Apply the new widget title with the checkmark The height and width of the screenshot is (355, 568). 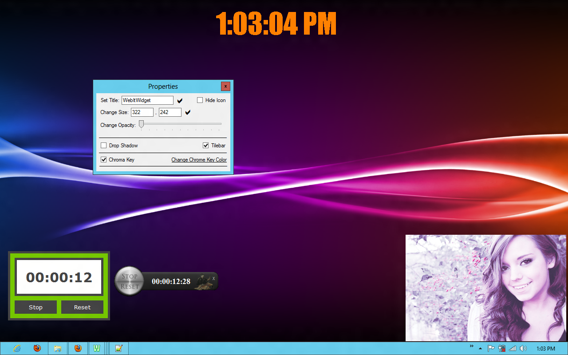[x=179, y=100]
